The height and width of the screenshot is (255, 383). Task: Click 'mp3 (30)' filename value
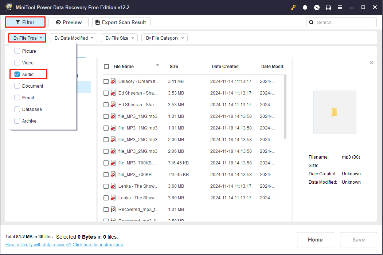351,157
